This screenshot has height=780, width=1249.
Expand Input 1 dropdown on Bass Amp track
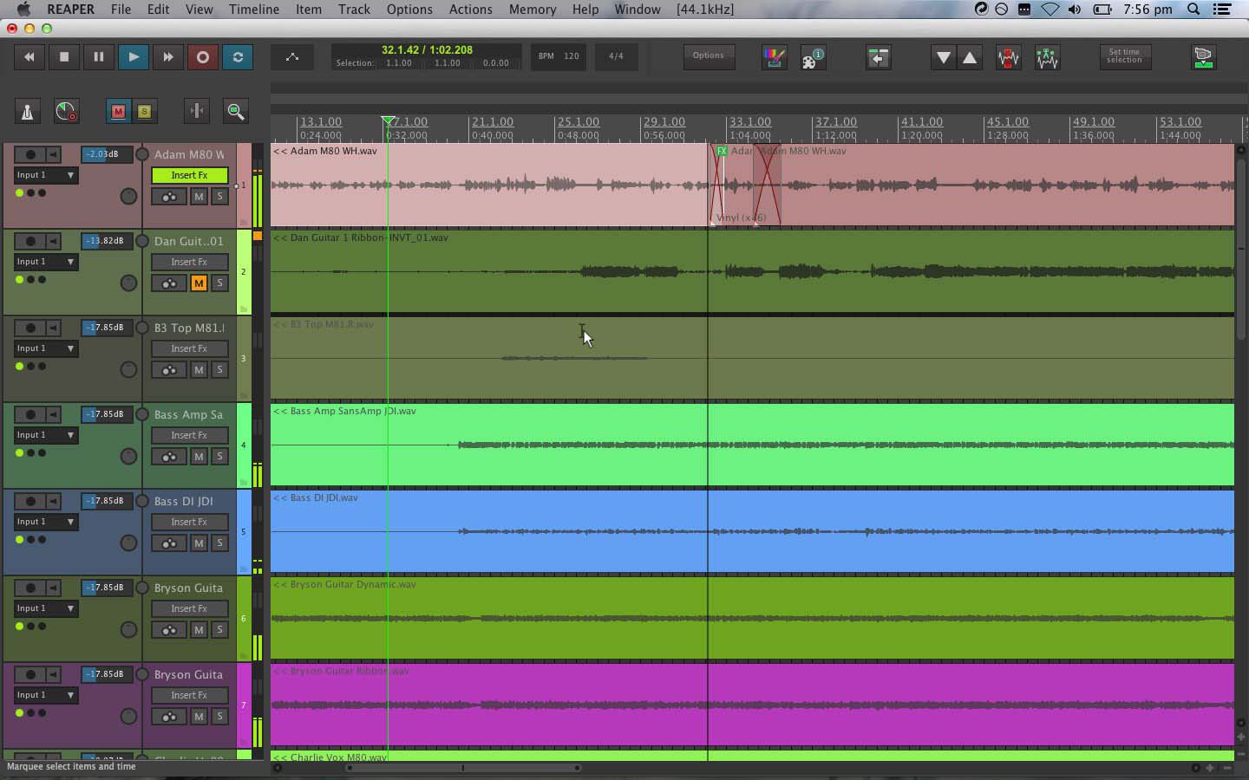[46, 435]
